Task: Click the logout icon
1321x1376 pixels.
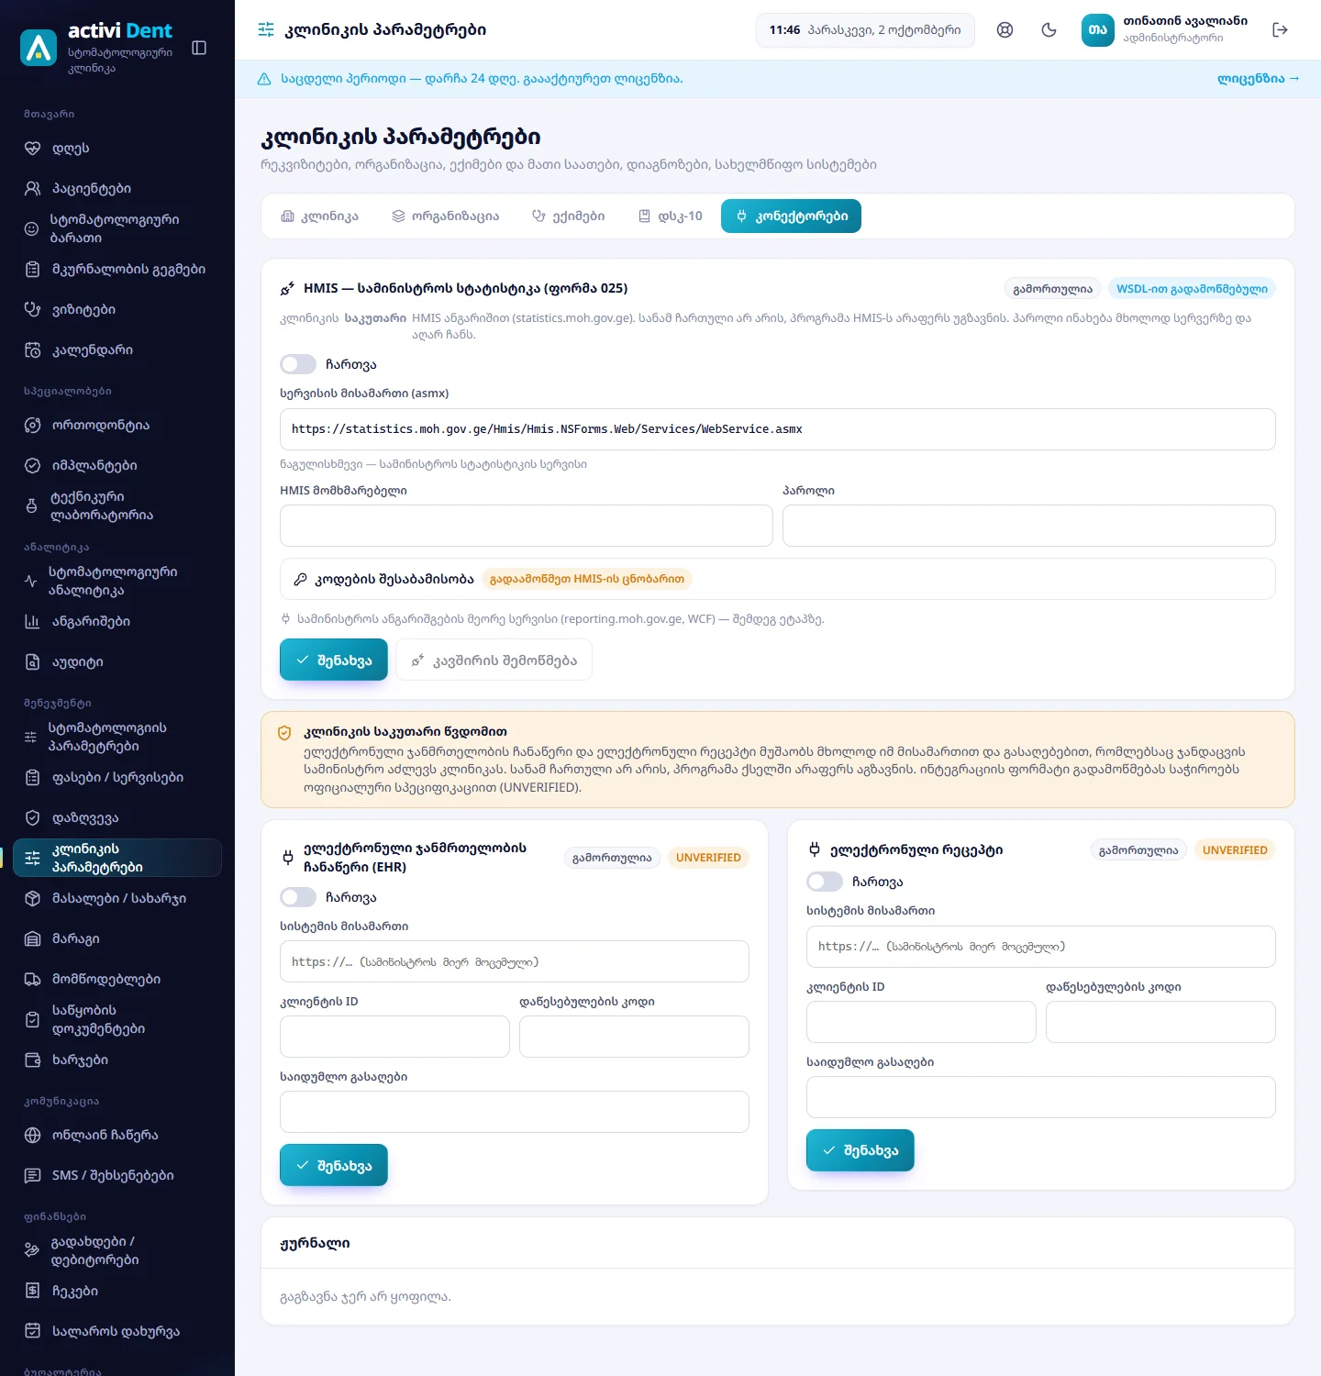Action: 1281,30
